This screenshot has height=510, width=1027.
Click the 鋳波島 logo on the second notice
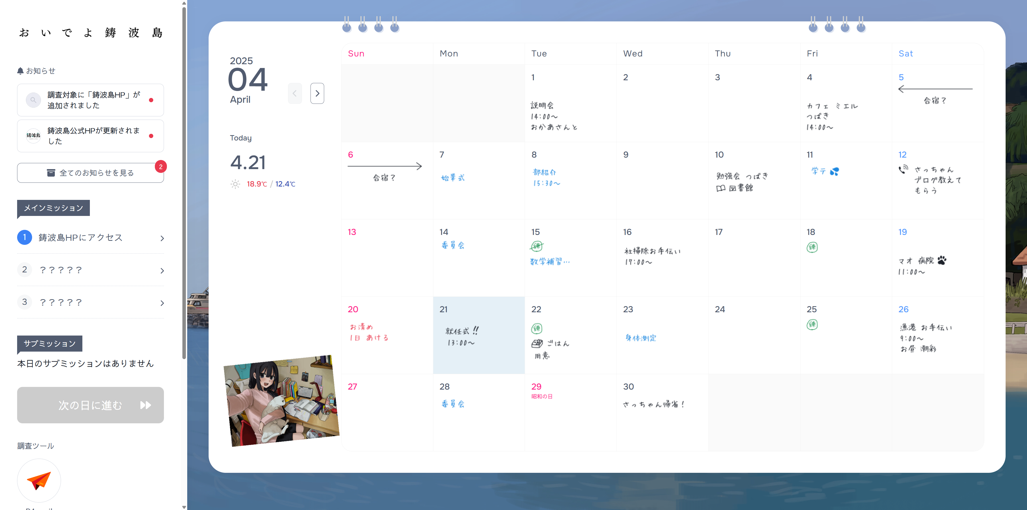pyautogui.click(x=33, y=136)
